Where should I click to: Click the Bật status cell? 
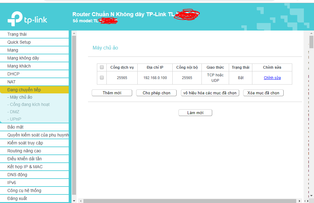240,78
